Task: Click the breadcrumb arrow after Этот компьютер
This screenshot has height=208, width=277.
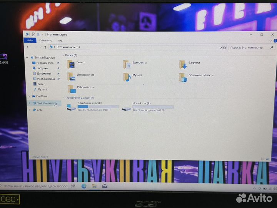Action: tap(80, 47)
